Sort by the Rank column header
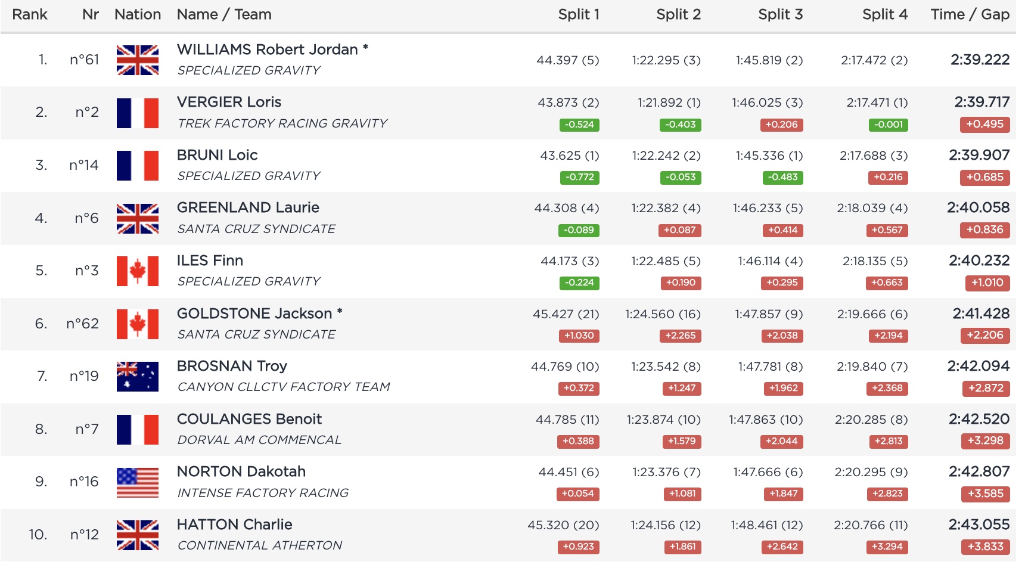Viewport: 1025px width, 565px height. click(29, 15)
